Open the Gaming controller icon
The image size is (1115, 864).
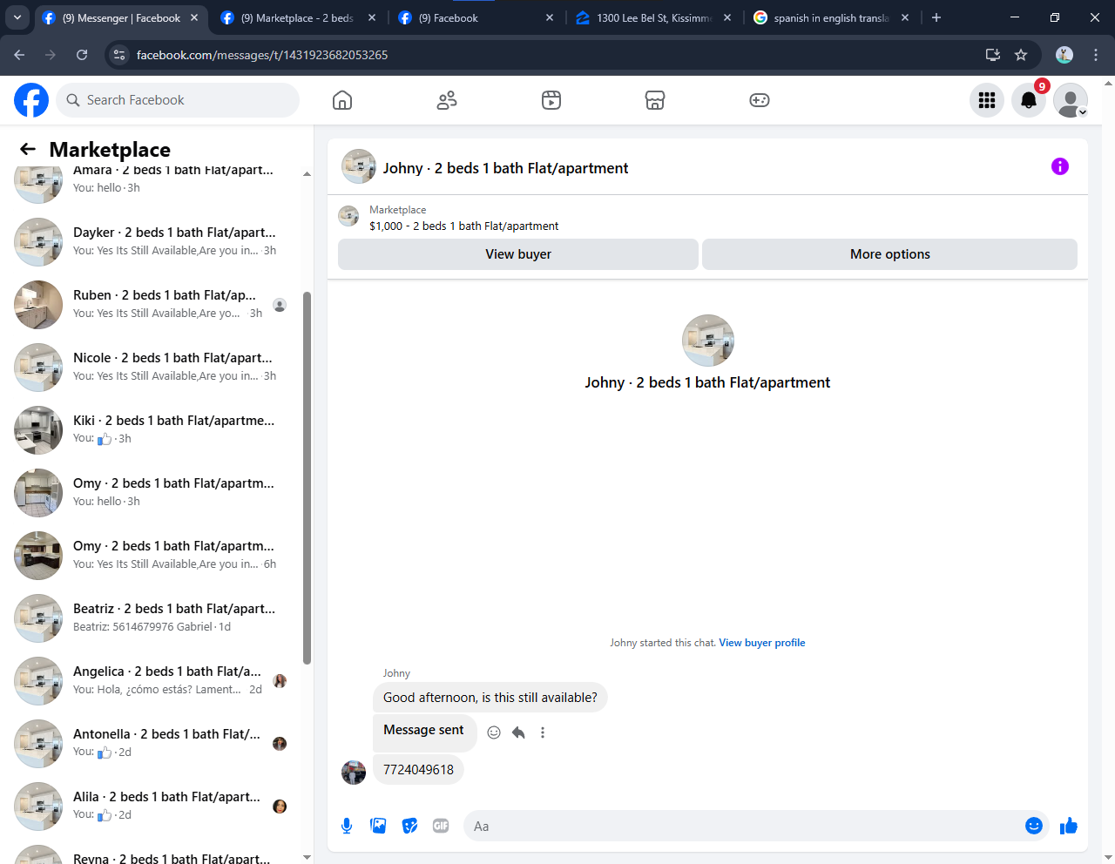[760, 100]
